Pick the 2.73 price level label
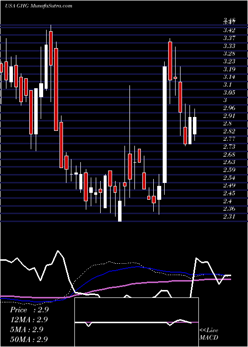The height and width of the screenshot is (347, 248). click(229, 147)
